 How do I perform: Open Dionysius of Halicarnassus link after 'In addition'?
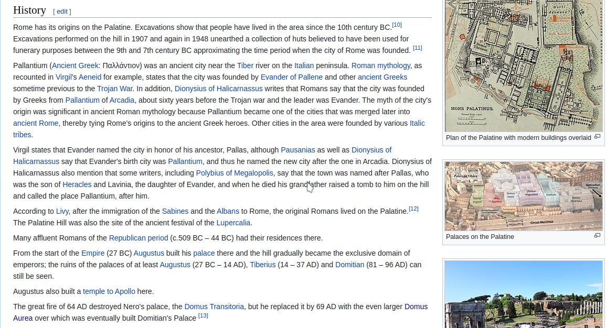pyautogui.click(x=218, y=89)
